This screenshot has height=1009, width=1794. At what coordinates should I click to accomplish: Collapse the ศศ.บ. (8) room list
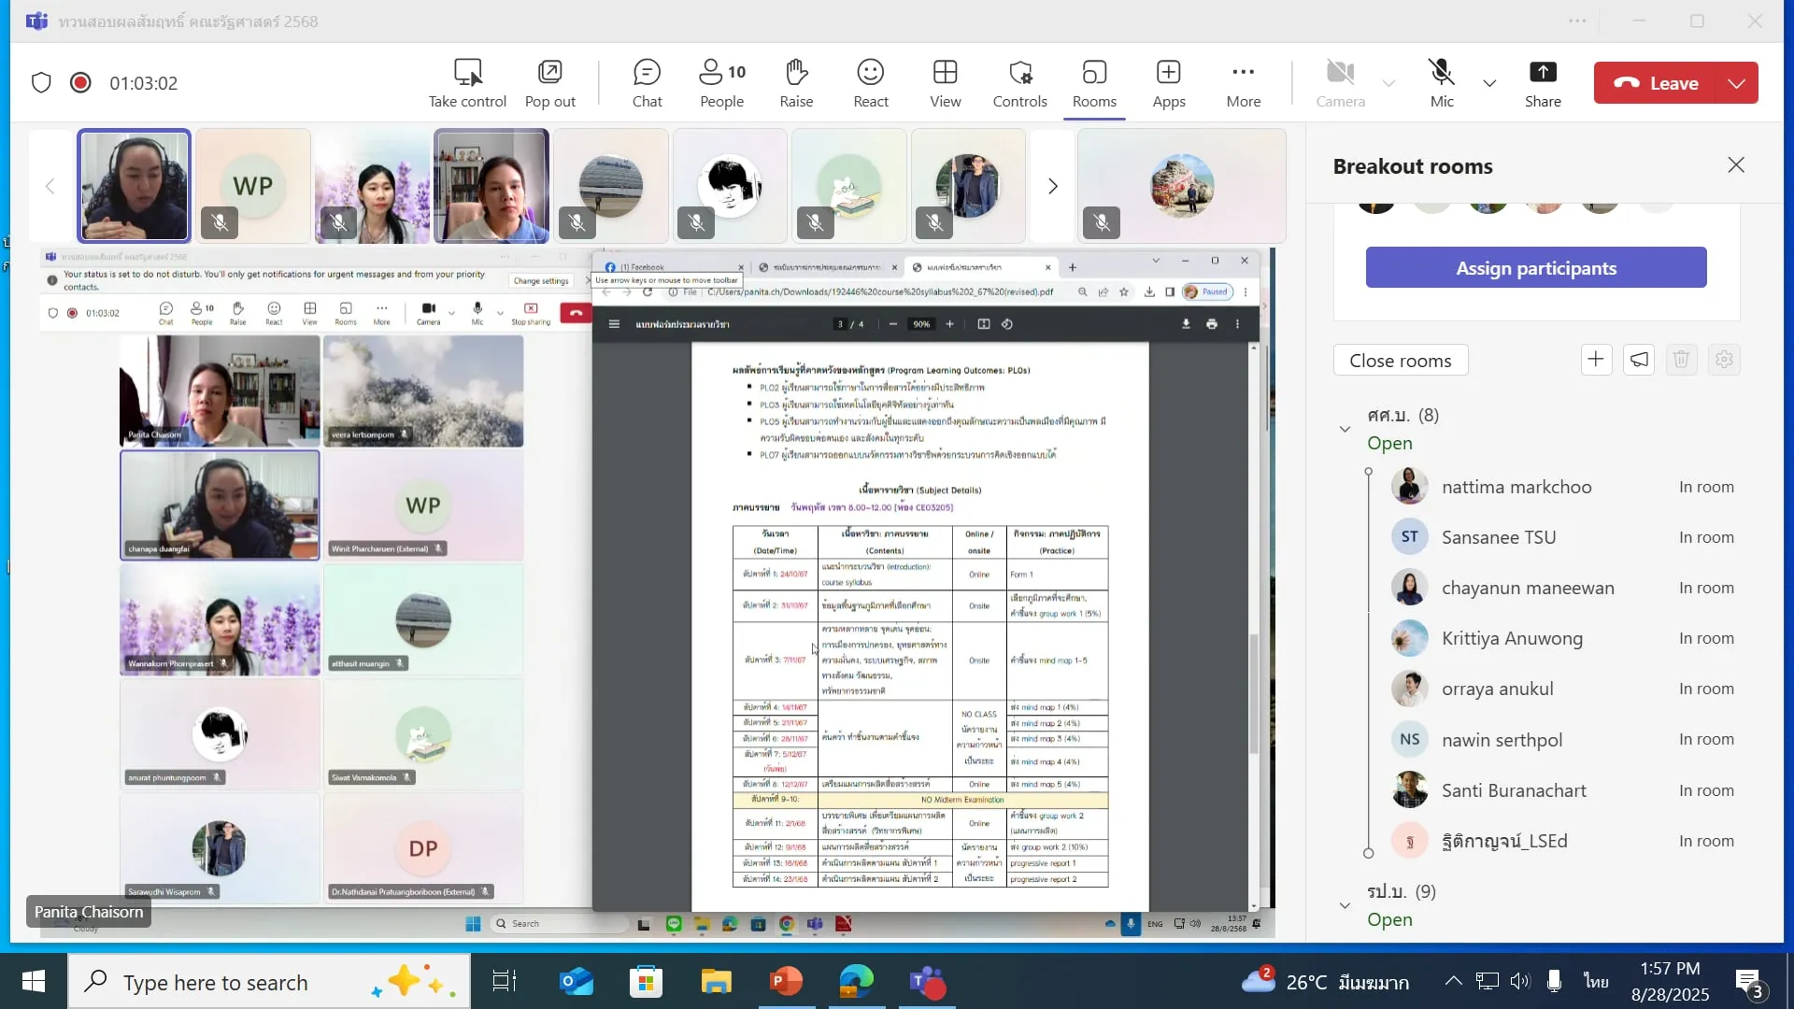pos(1345,429)
